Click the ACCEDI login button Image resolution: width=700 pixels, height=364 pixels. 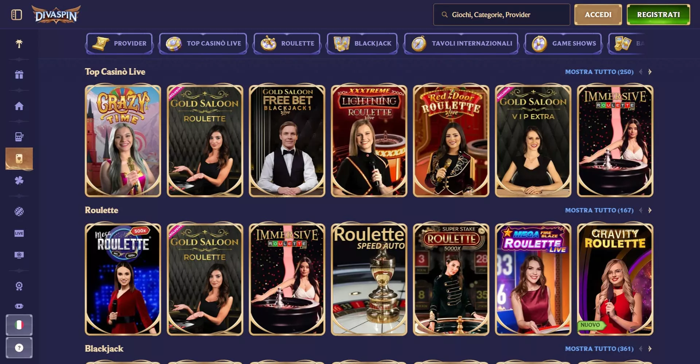598,15
